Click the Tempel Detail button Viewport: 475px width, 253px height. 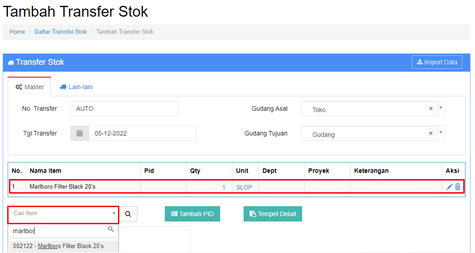273,214
